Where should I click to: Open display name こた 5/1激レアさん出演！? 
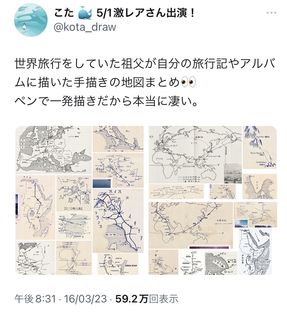[124, 13]
